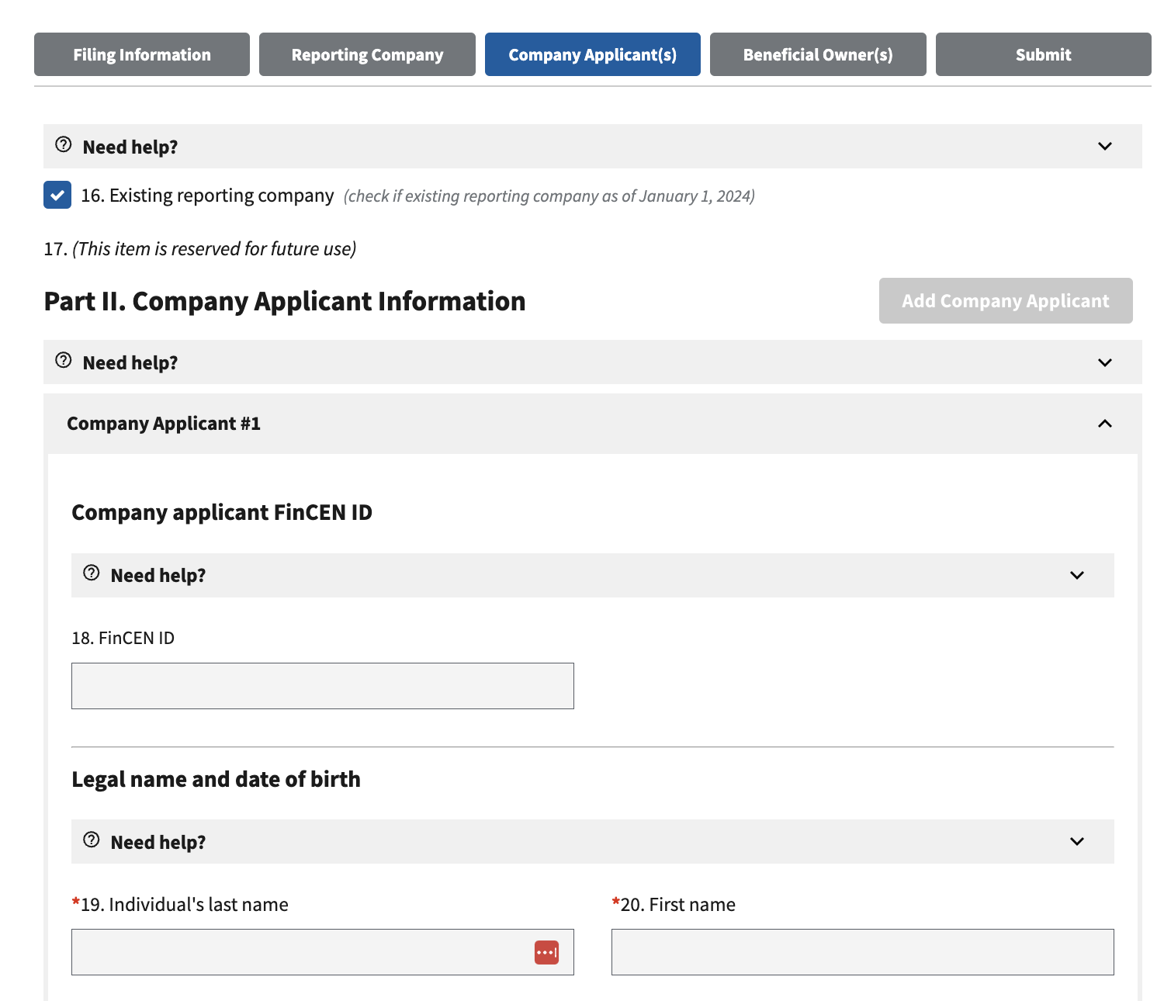Expand the topmost Need help chevron
1164x1001 pixels.
(x=1104, y=147)
